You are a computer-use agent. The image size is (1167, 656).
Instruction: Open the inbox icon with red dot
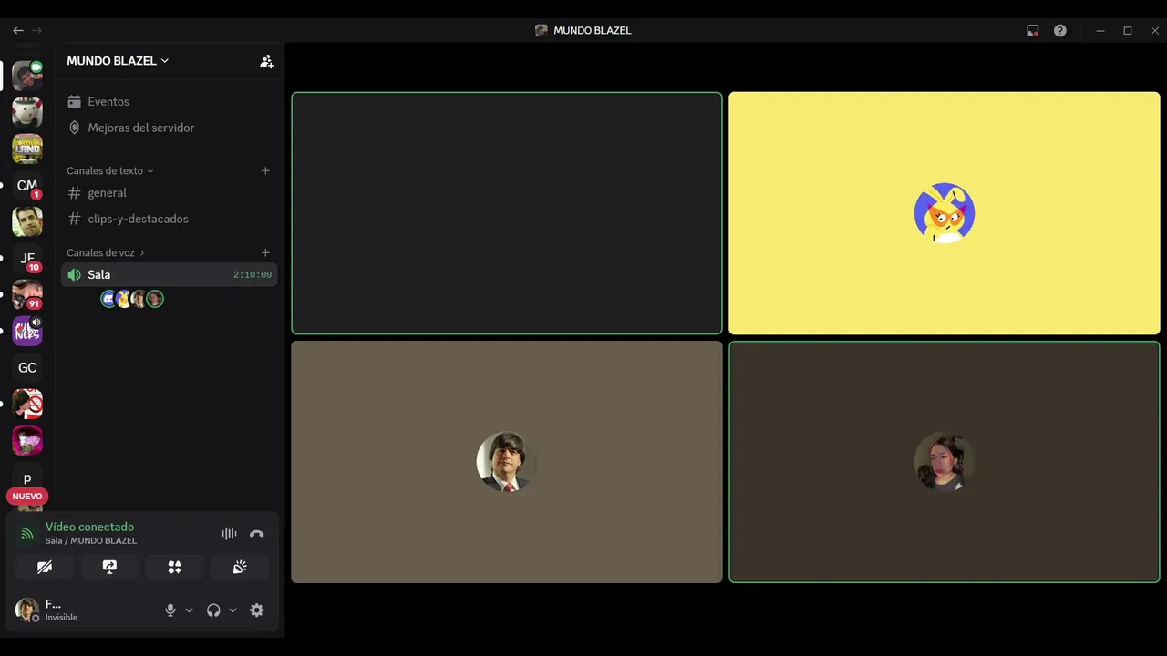(x=1032, y=30)
